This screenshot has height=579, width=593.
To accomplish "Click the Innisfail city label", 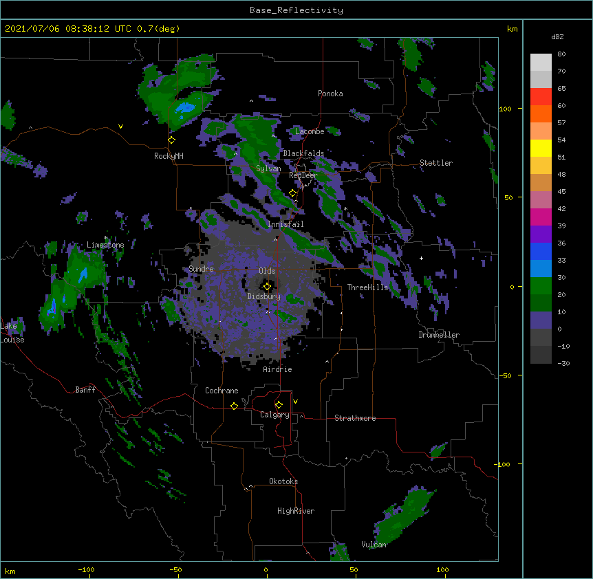I will [x=285, y=224].
